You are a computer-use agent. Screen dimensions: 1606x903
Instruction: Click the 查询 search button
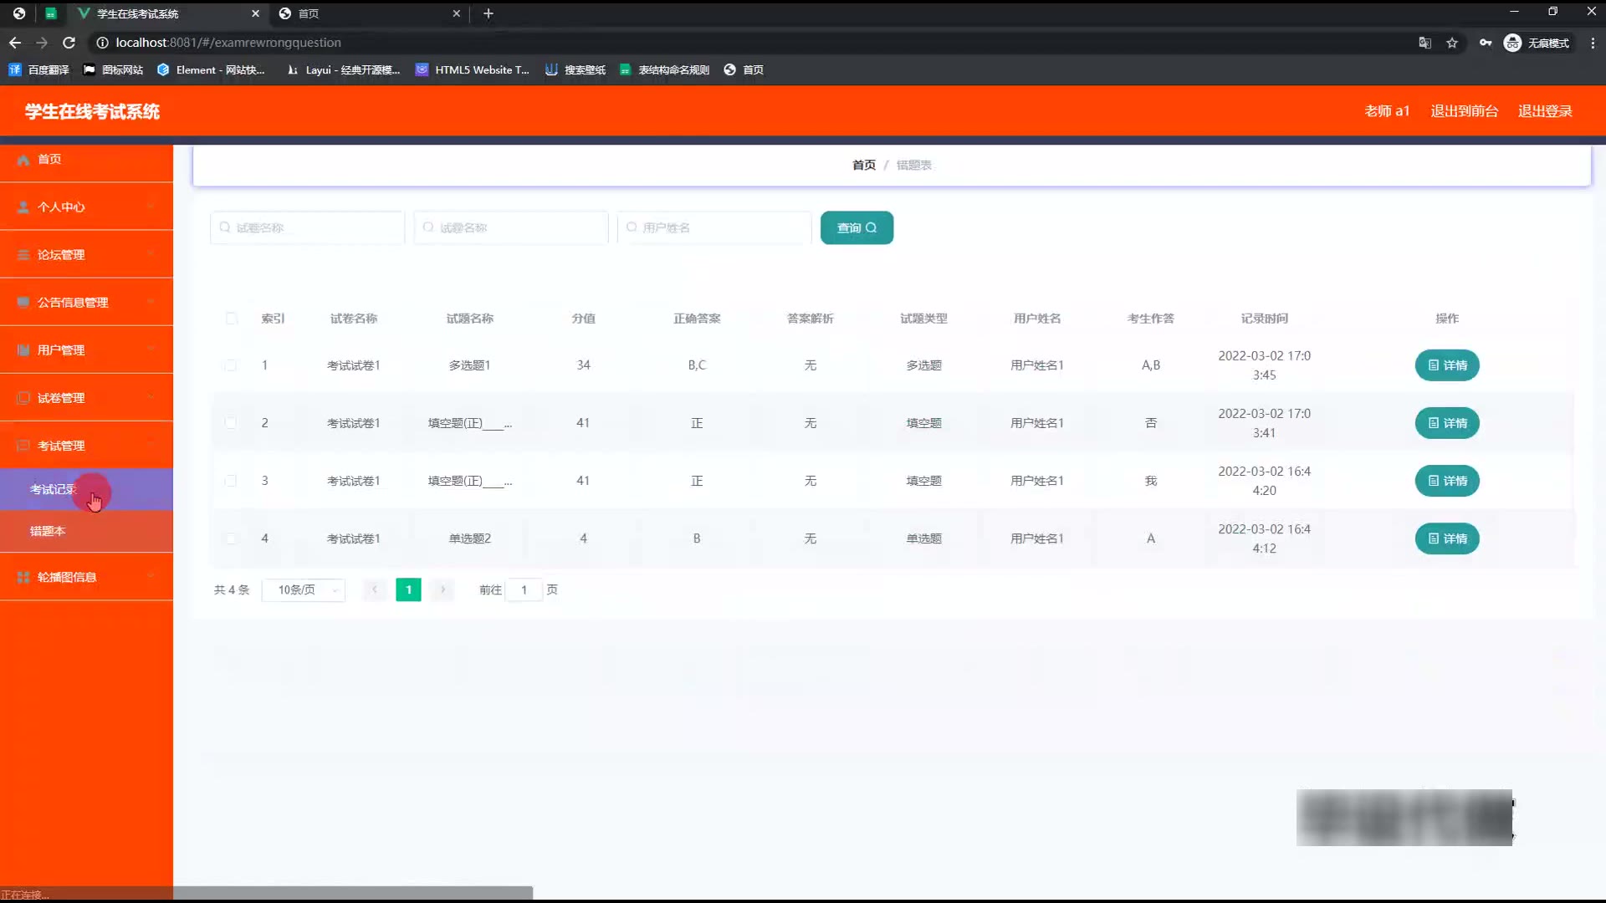tap(857, 227)
